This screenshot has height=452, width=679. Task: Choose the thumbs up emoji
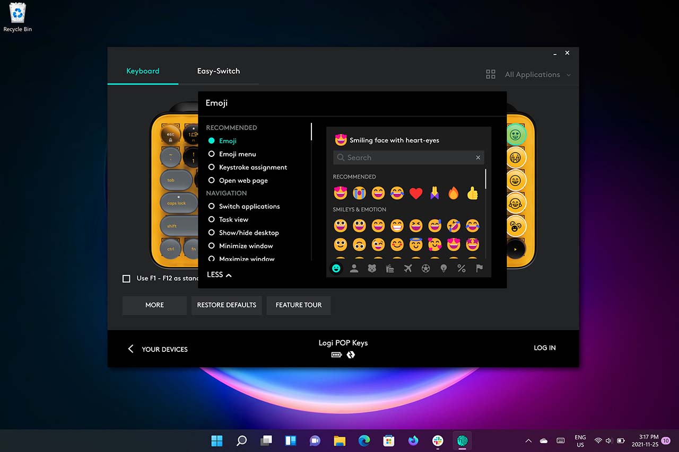tap(472, 193)
